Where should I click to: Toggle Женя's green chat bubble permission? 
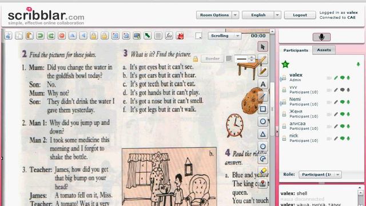click(x=342, y=114)
